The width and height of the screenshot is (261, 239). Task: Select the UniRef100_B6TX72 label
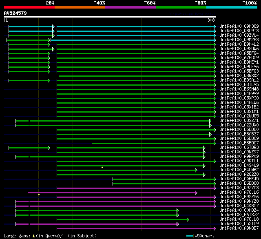[x=239, y=215]
